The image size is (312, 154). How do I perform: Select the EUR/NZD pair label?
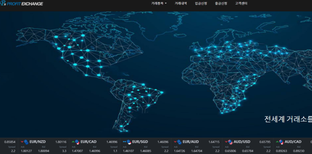click(x=37, y=142)
